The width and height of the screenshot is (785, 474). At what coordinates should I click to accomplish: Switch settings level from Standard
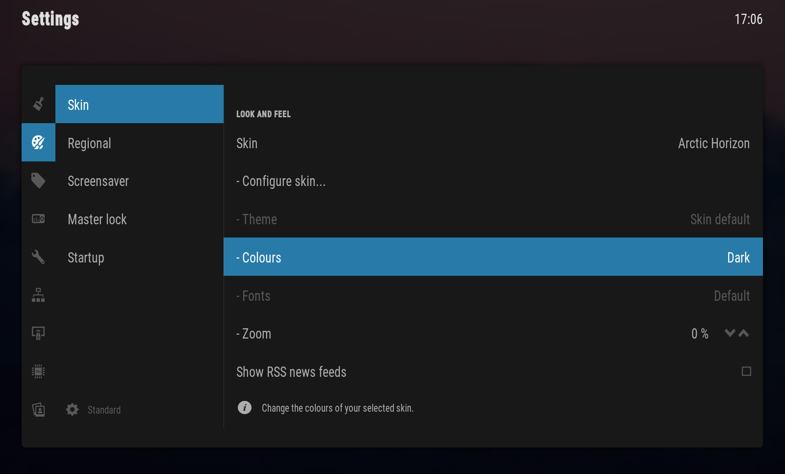pyautogui.click(x=104, y=410)
